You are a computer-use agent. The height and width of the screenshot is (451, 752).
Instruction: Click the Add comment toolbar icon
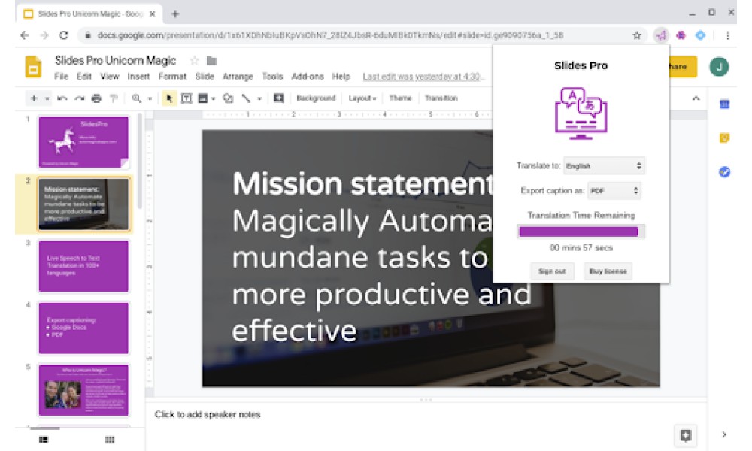tap(279, 98)
